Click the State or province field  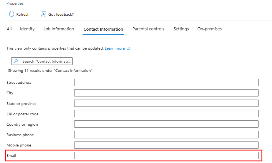pos(166,103)
